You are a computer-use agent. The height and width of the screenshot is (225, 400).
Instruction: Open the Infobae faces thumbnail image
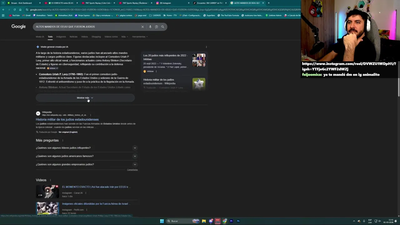click(199, 60)
